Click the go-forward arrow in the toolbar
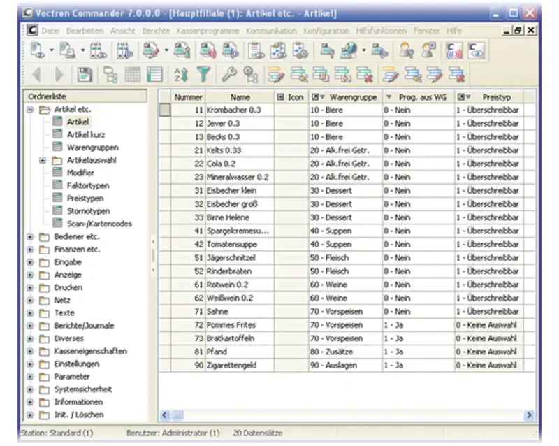 point(59,75)
